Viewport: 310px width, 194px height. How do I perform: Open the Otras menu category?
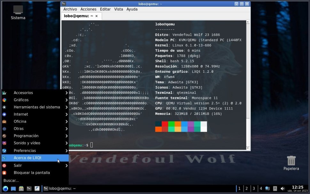[35, 129]
